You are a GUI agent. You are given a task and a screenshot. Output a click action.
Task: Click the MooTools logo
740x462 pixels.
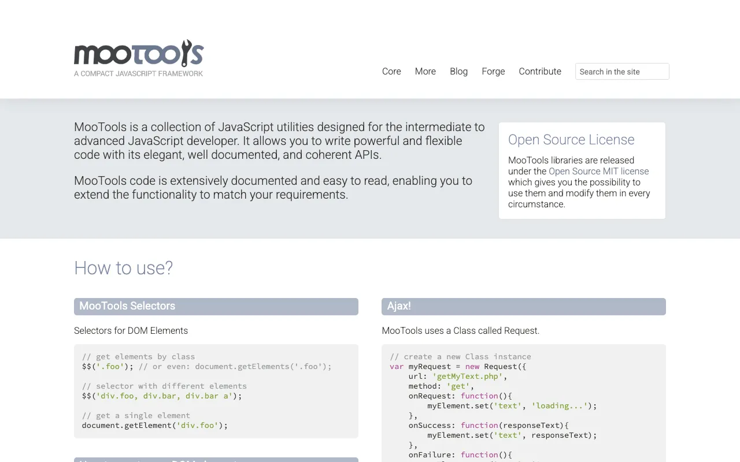tap(139, 53)
